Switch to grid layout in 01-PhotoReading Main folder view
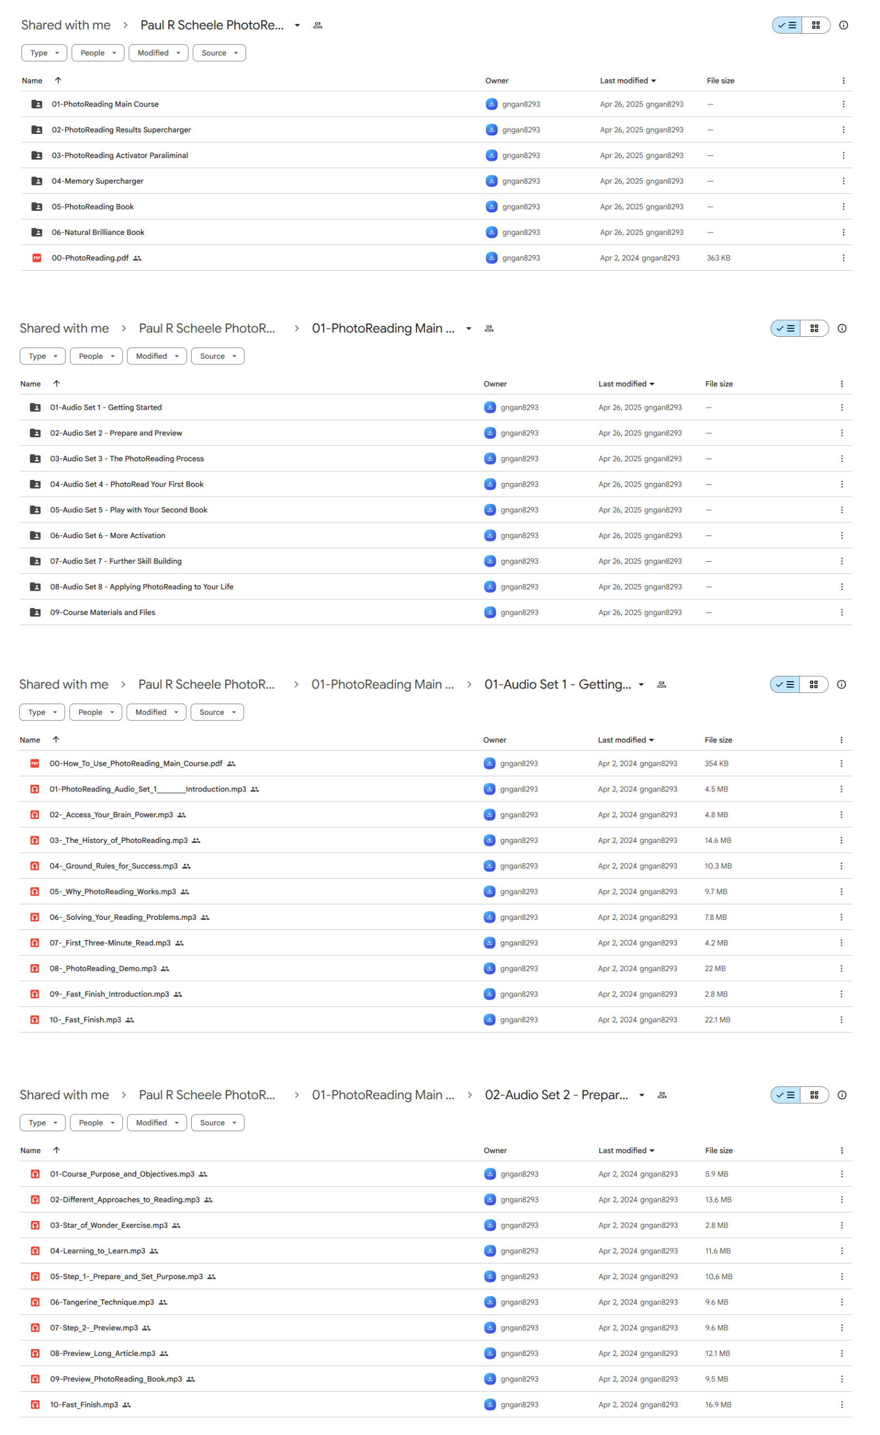 click(x=814, y=328)
